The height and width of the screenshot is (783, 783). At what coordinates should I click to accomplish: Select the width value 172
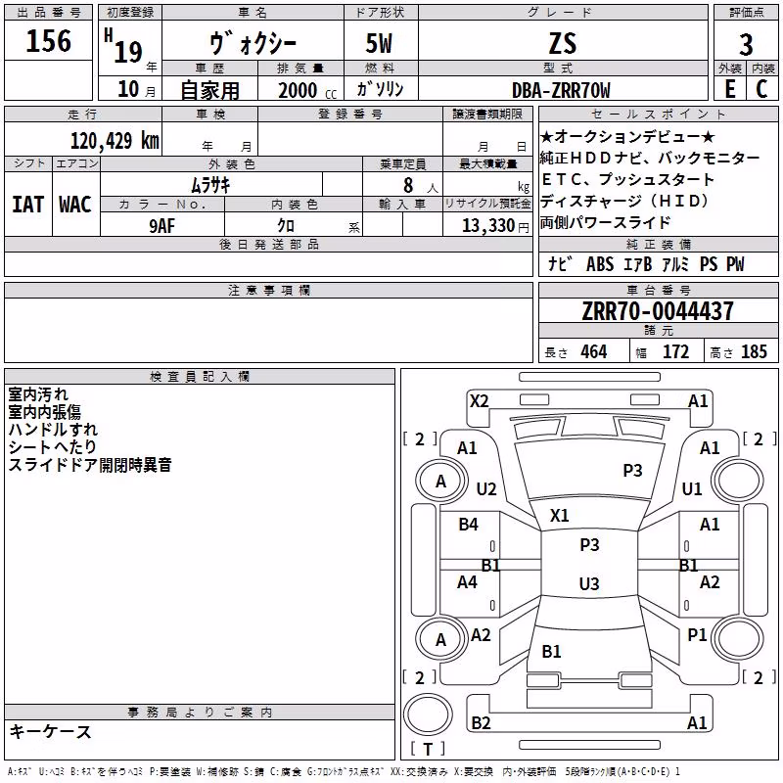(x=675, y=352)
